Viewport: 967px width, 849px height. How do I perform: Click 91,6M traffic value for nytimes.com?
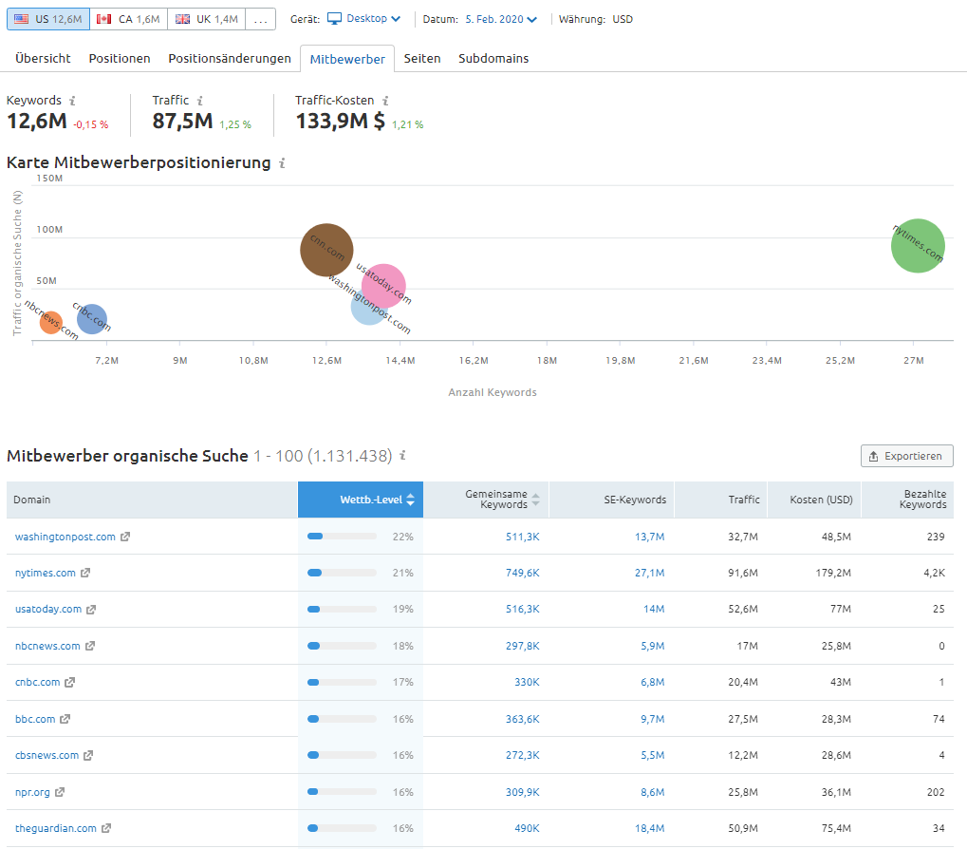[742, 573]
